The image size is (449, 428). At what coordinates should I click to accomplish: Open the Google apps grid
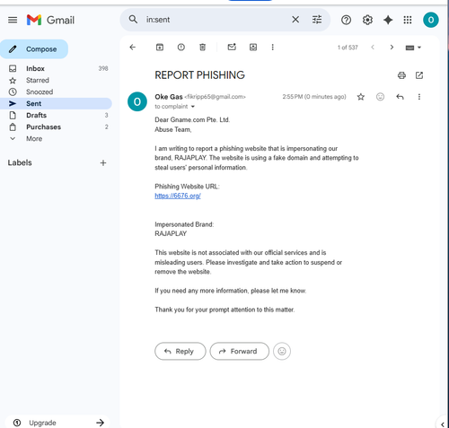coord(408,20)
